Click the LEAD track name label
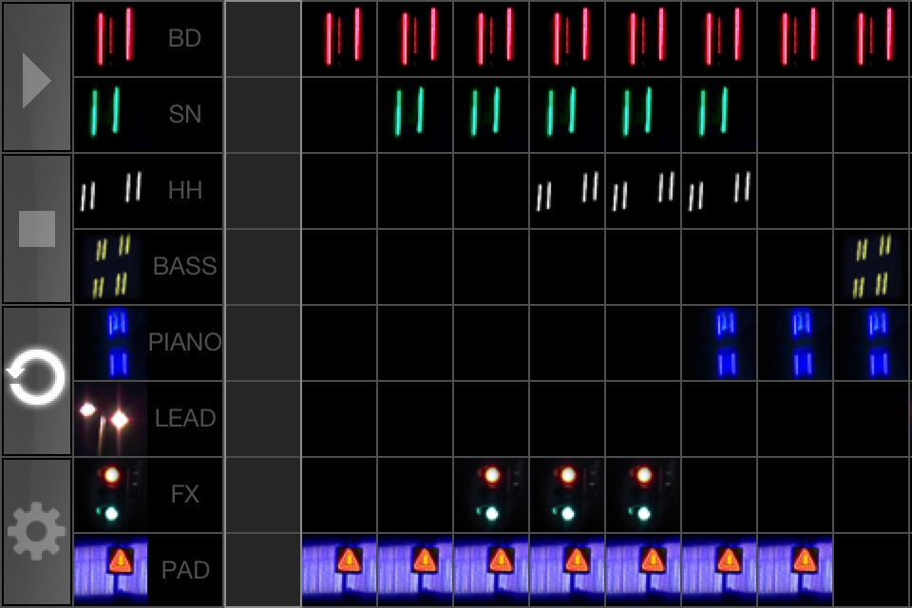912x608 pixels. (185, 418)
